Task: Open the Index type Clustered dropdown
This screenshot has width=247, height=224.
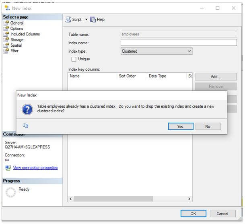Action: 156,51
